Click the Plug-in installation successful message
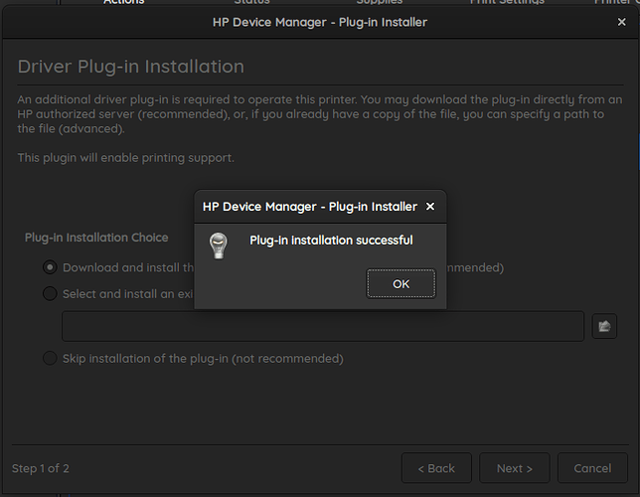This screenshot has width=640, height=497. point(330,240)
